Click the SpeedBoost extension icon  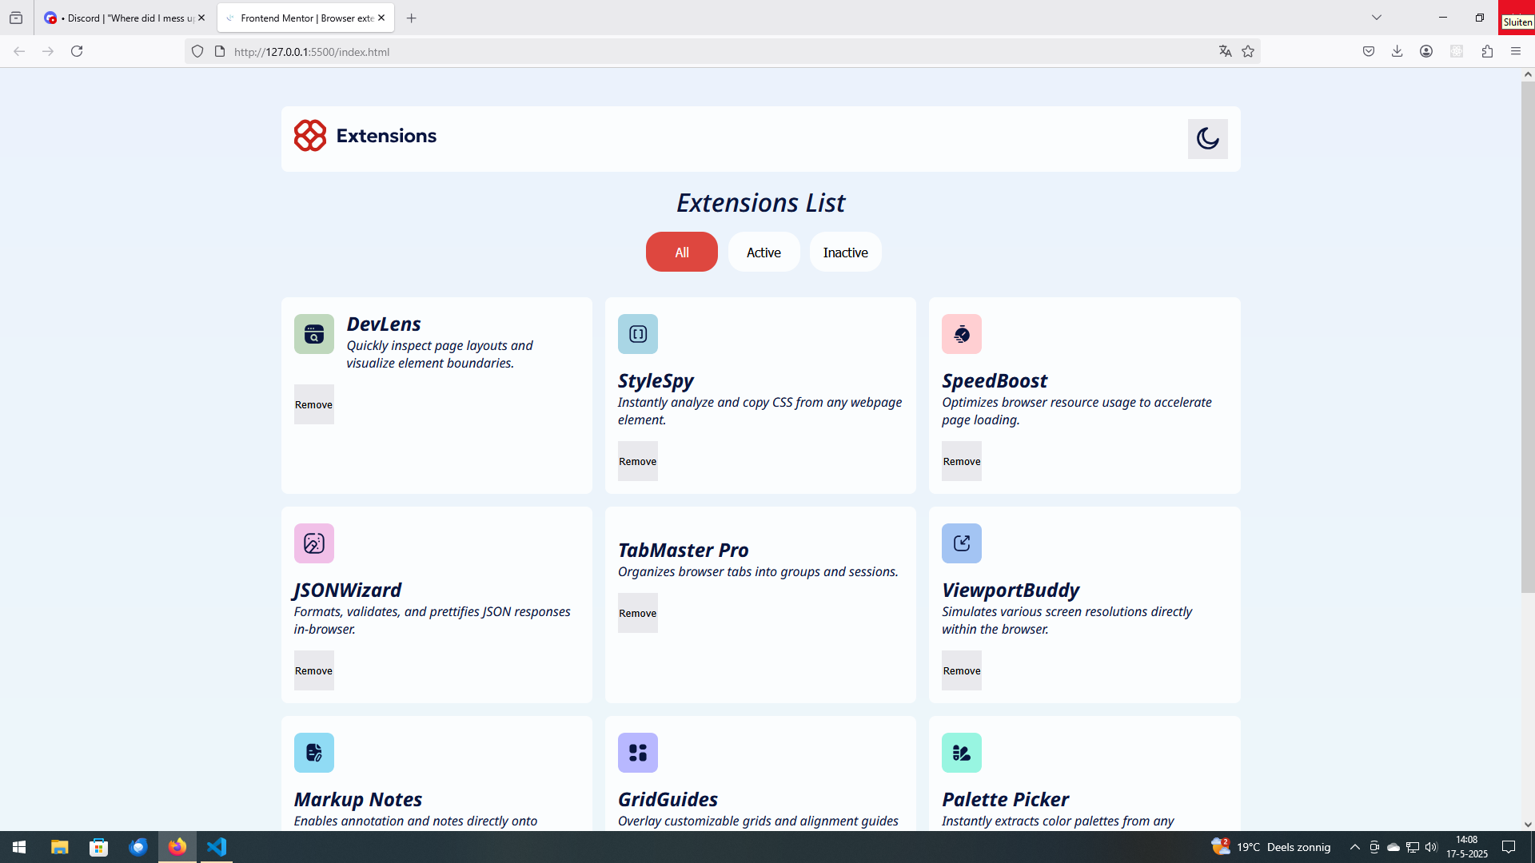tap(961, 334)
